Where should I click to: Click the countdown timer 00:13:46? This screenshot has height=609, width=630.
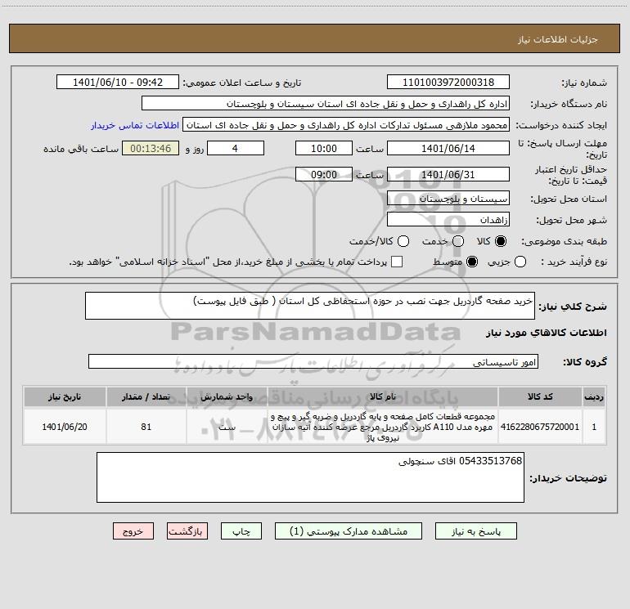click(x=151, y=149)
